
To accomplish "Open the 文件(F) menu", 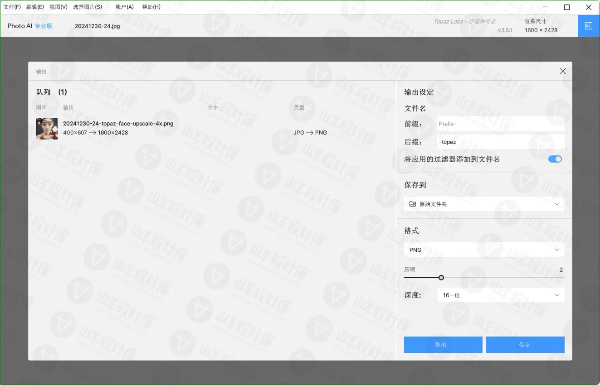I will 12,7.
